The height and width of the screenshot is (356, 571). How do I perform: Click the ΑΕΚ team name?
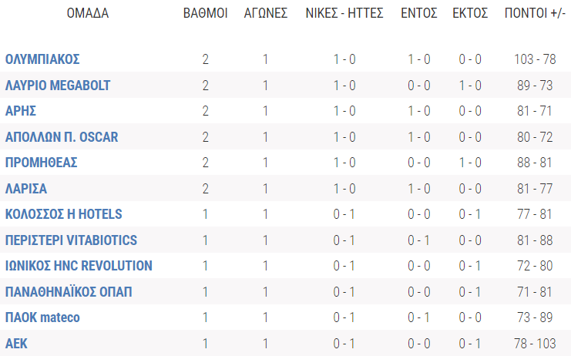click(18, 344)
